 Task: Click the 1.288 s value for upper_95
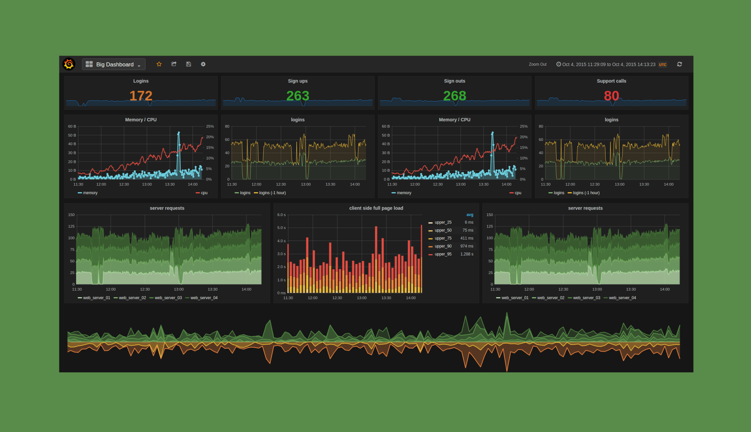coord(467,254)
